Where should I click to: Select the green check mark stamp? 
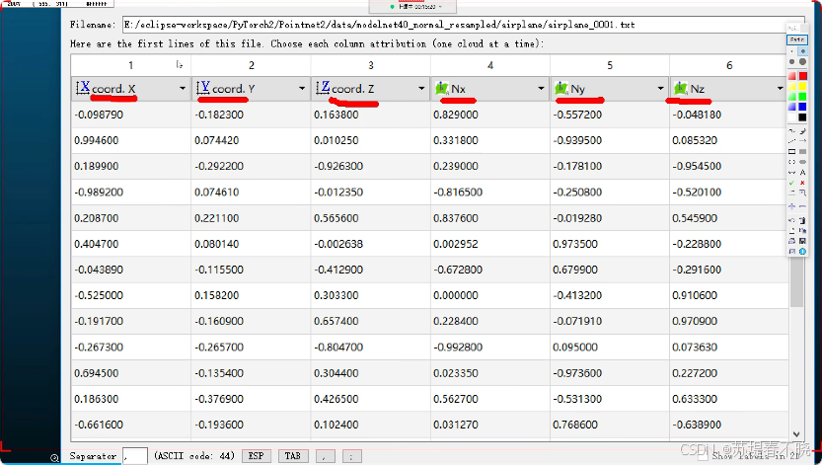coord(791,183)
